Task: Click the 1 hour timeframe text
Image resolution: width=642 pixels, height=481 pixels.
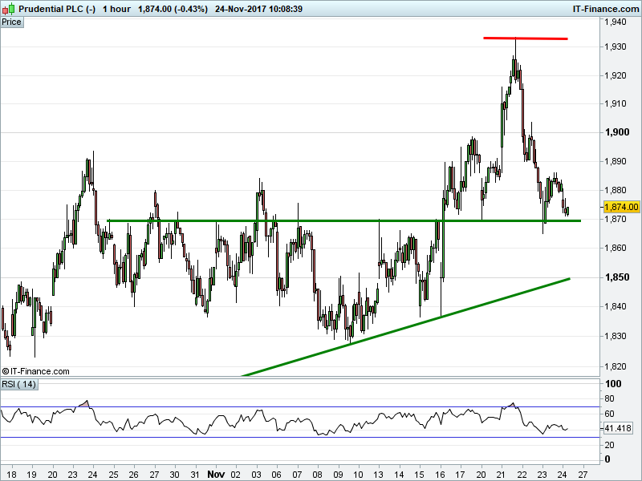Action: pos(116,9)
